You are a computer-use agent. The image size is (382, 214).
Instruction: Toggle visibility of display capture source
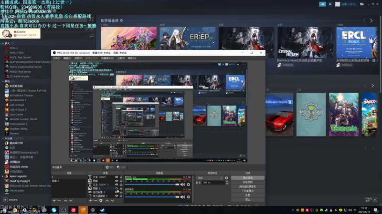117,196
